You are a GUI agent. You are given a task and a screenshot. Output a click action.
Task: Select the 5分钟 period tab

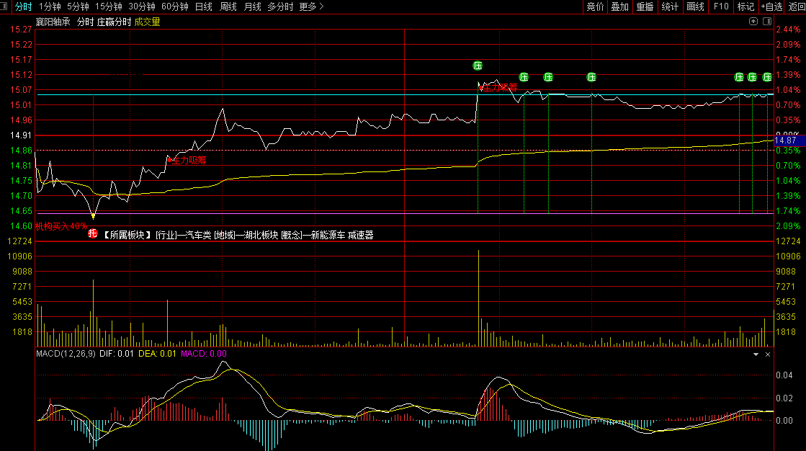[x=78, y=6]
